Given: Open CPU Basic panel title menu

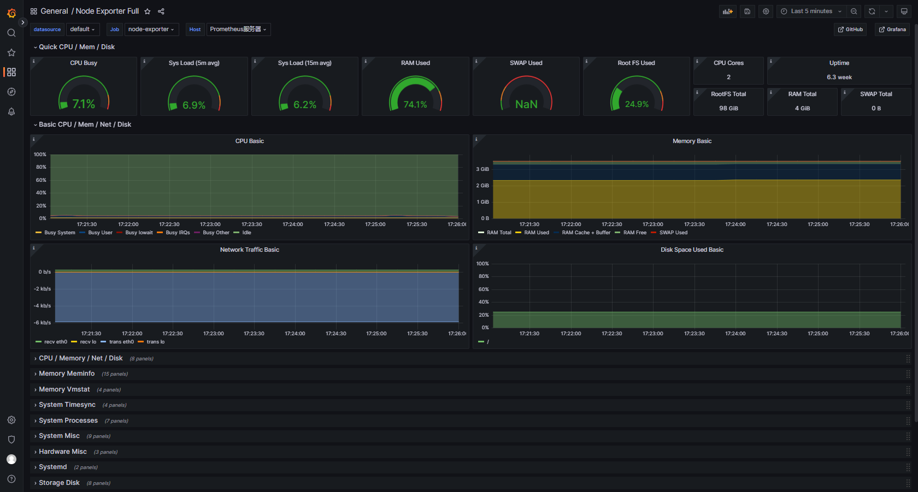Looking at the screenshot, I should tap(250, 141).
